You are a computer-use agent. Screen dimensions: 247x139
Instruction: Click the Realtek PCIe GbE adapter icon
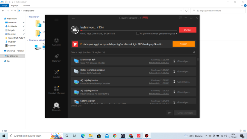click(76, 82)
